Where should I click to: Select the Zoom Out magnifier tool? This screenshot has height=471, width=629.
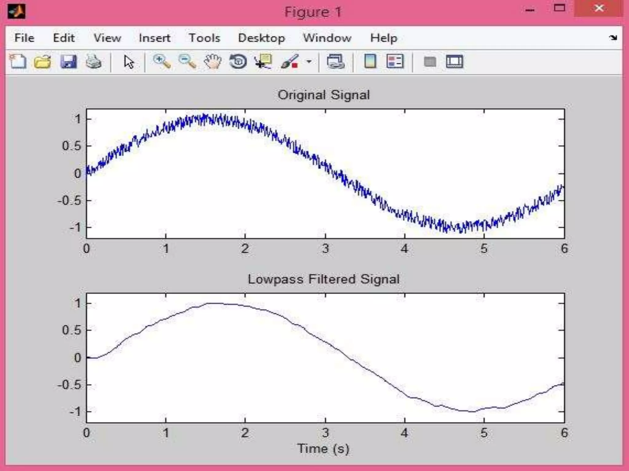[x=187, y=61]
